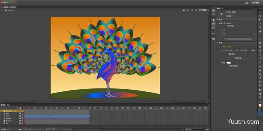Play the timeline animation
263x131 pixels.
[x=31, y=129]
